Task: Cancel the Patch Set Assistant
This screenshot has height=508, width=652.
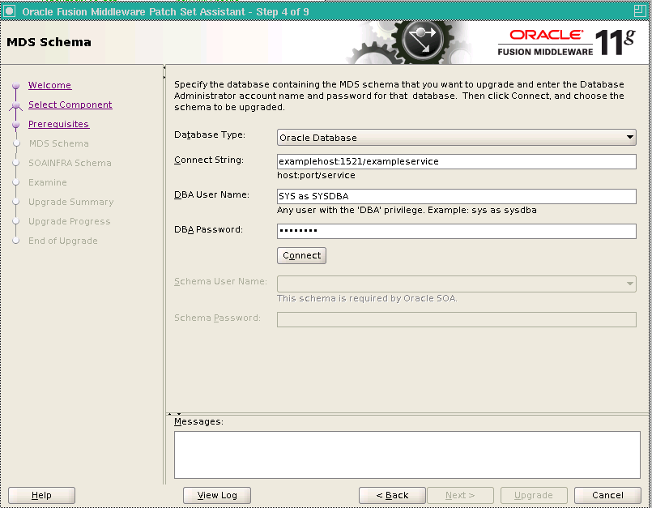Action: pos(607,495)
